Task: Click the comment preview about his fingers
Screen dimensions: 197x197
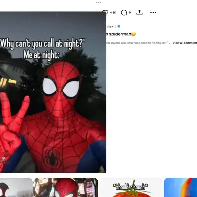Action: point(137,43)
